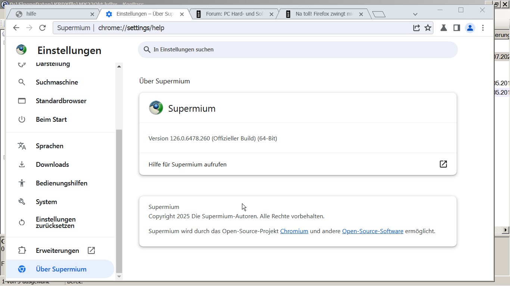The width and height of the screenshot is (510, 286).
Task: Click the System wrench icon
Action: (x=22, y=202)
